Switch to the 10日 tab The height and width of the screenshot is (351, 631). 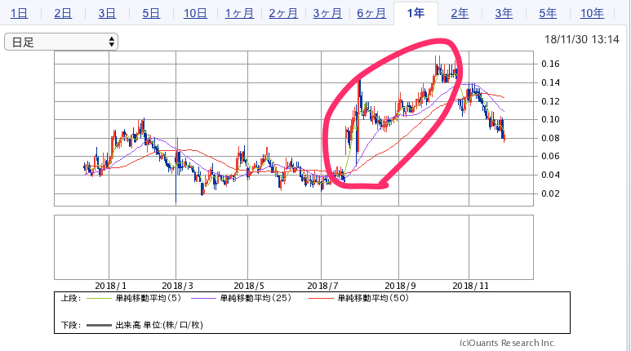[x=195, y=13]
